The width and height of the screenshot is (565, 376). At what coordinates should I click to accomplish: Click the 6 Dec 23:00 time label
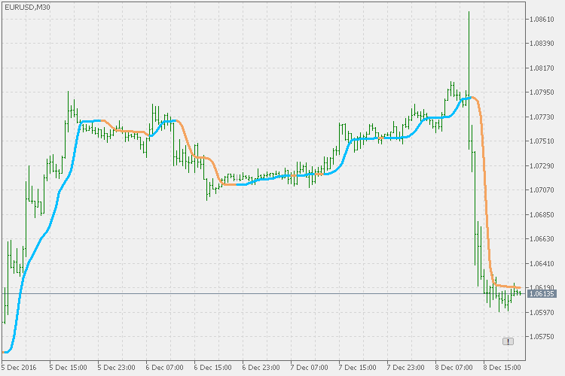(x=261, y=368)
